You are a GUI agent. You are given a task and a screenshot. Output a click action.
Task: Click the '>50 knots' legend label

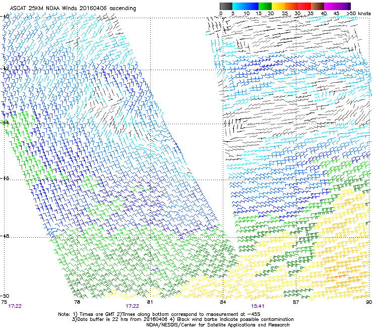coord(359,14)
